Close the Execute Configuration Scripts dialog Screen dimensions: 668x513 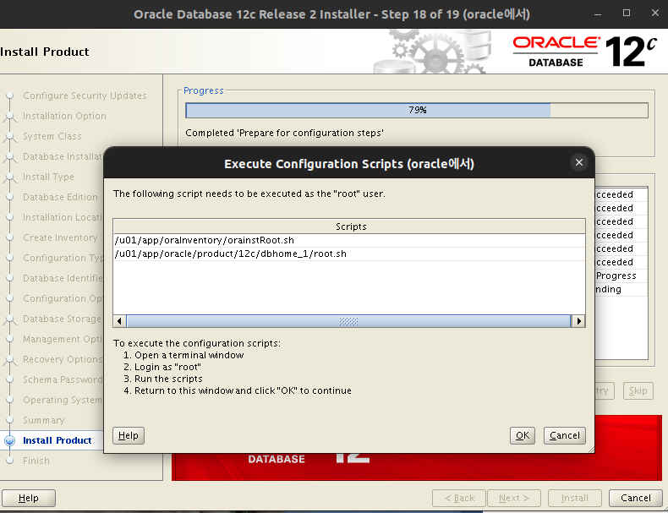tap(579, 162)
